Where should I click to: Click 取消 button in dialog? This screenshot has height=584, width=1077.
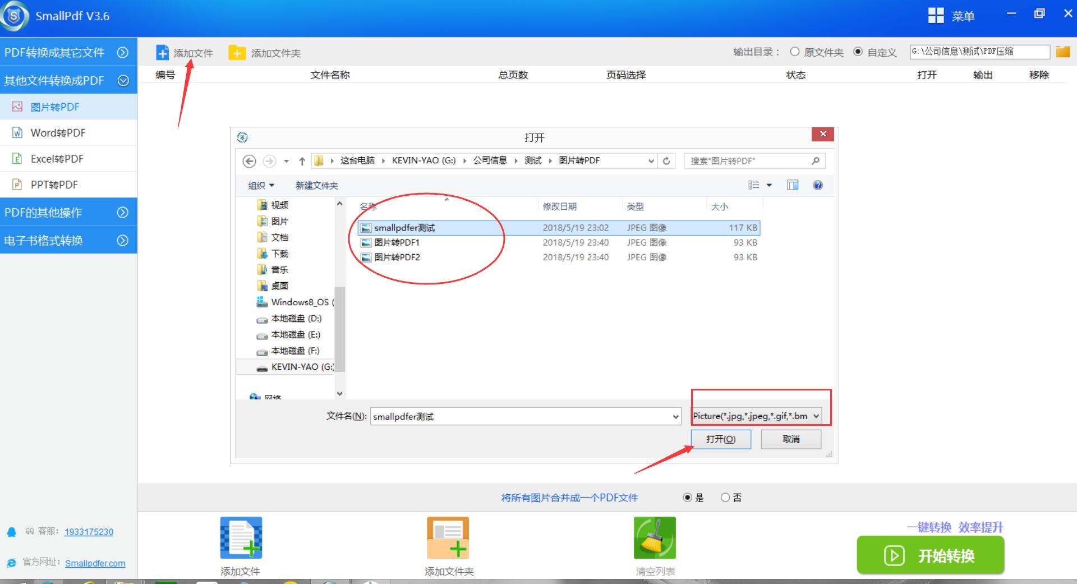tap(791, 439)
